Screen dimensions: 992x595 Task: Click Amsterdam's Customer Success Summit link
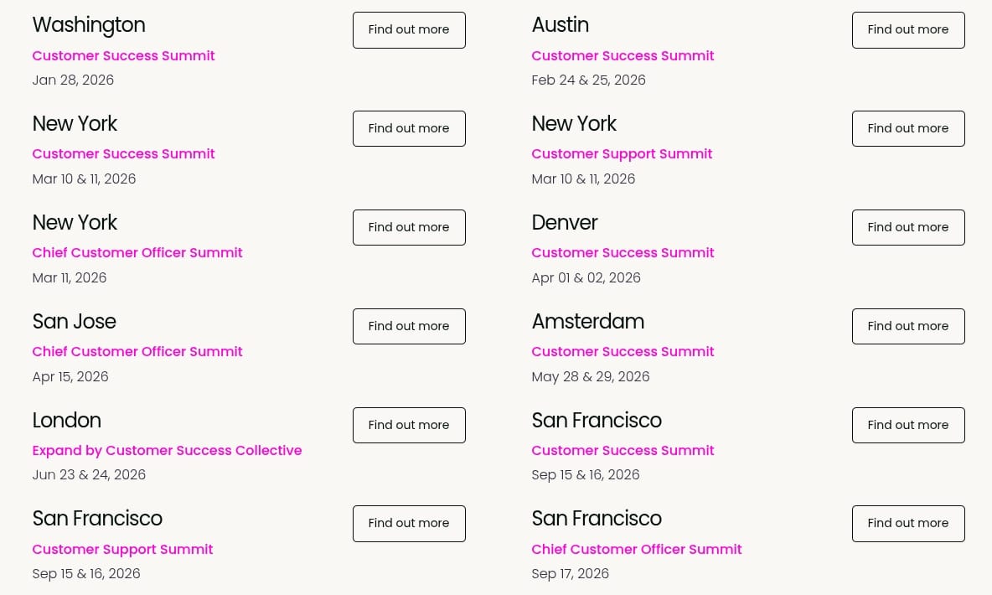coord(623,352)
